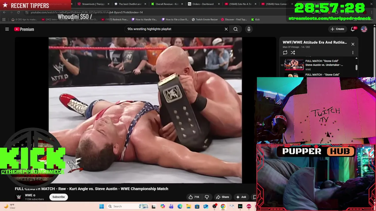Open the playlist panel scrollbar
Screen dimensions: 376x211
[x=356, y=67]
